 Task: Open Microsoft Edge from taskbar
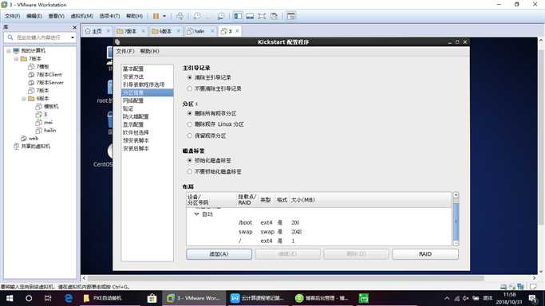click(69, 298)
